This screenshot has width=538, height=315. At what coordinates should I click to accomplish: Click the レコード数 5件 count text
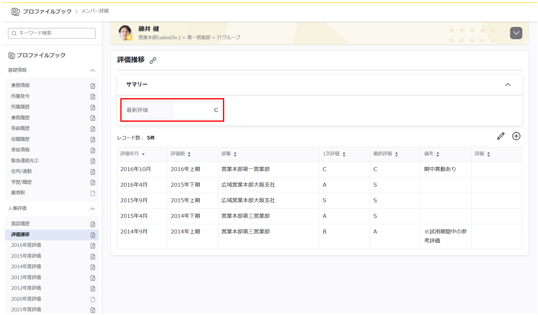click(136, 138)
